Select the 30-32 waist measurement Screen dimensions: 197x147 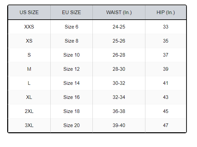119,83
